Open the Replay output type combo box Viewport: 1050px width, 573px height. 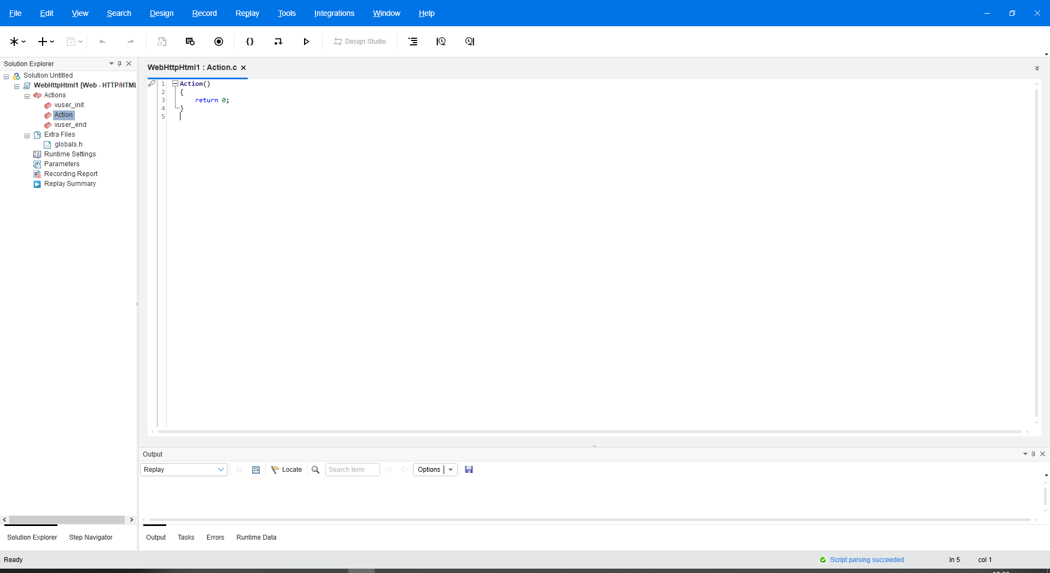click(x=184, y=470)
